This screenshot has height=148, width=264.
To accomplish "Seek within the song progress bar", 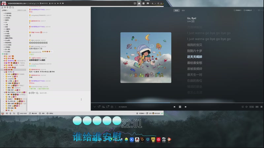I will pos(177,103).
